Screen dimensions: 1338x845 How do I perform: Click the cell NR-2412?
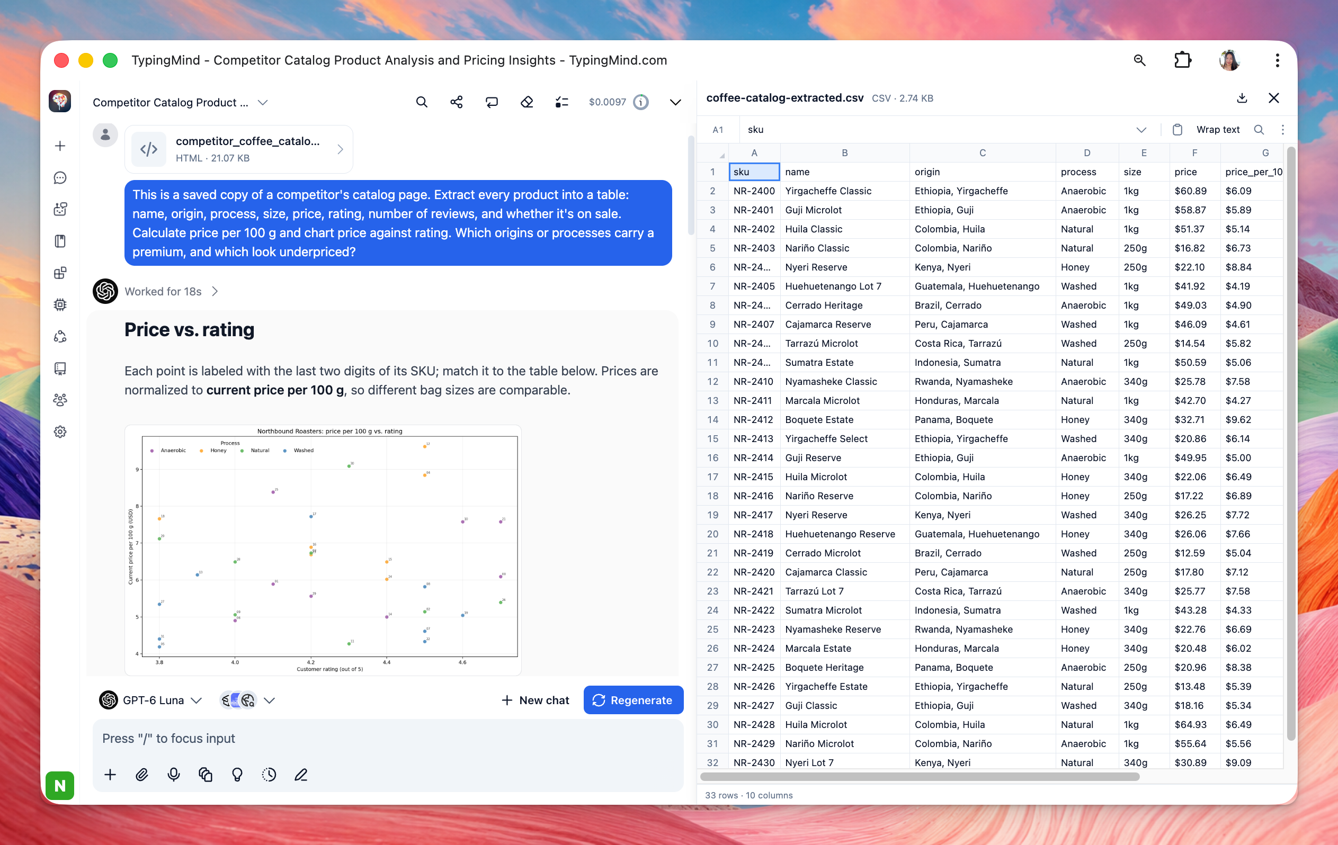753,419
